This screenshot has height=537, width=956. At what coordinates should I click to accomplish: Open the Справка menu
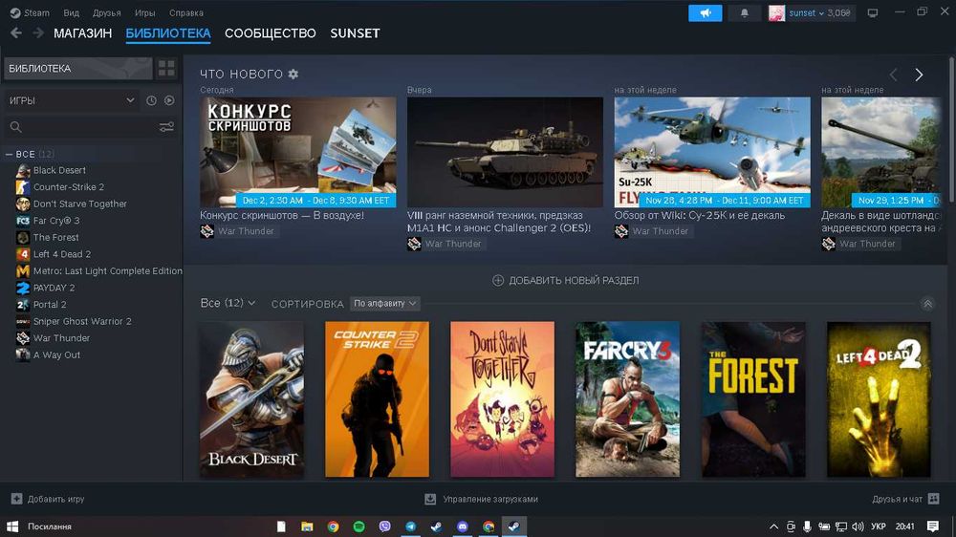[x=186, y=12]
